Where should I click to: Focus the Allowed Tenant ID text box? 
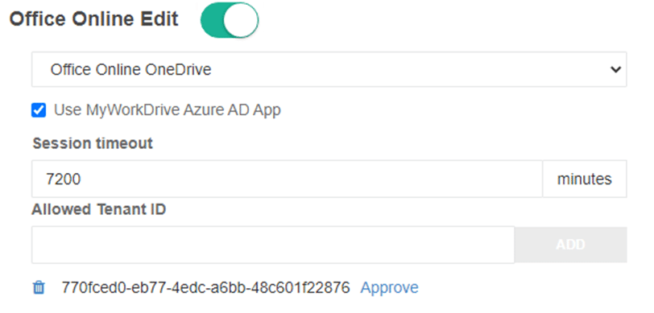click(273, 245)
